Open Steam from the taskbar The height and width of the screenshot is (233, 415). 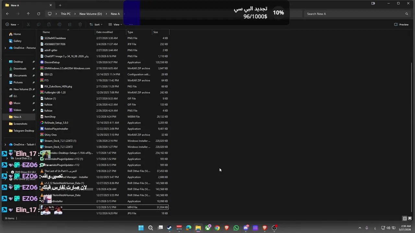click(x=170, y=228)
